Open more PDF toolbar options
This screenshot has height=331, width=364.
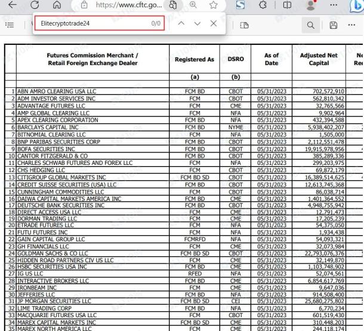pos(351,25)
